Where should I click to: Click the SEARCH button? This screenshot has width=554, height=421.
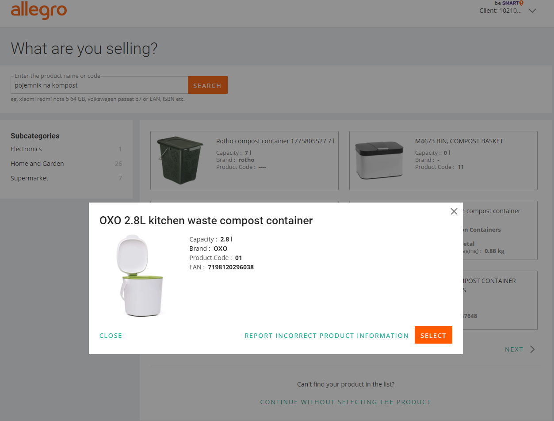[x=207, y=84]
